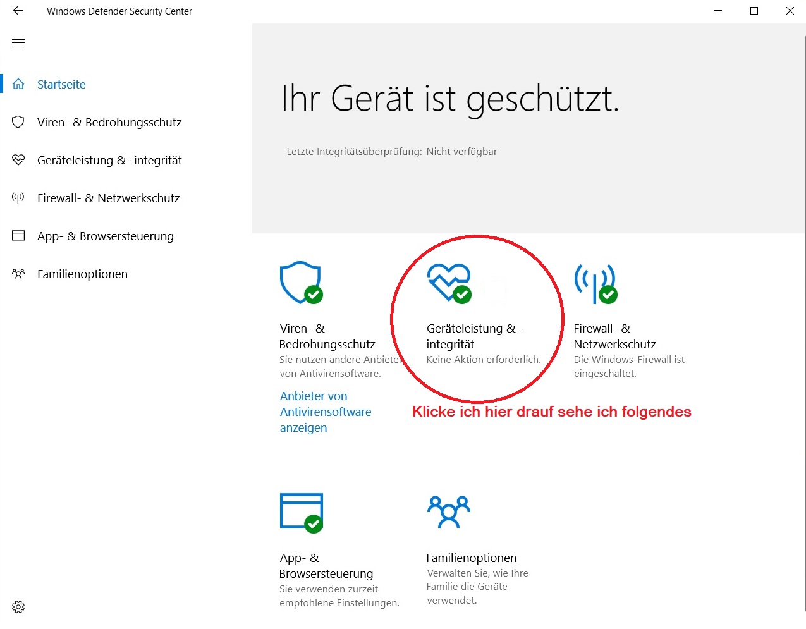Select Firewall- & Netzwerkschutz in the sidebar
The height and width of the screenshot is (629, 806).
point(109,198)
